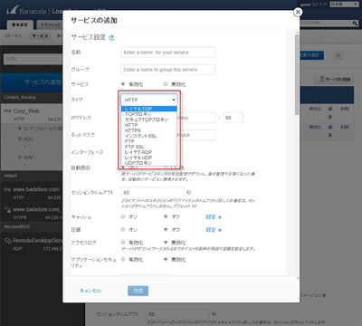Image resolution: width=362 pixels, height=326 pixels.
Task: Enable アクセスログ with 有効化
Action: click(x=123, y=242)
